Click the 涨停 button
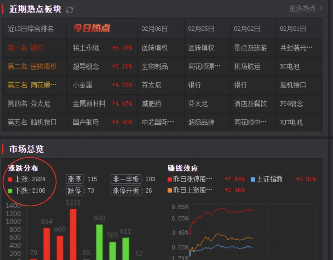333x260 pixels. point(74,179)
